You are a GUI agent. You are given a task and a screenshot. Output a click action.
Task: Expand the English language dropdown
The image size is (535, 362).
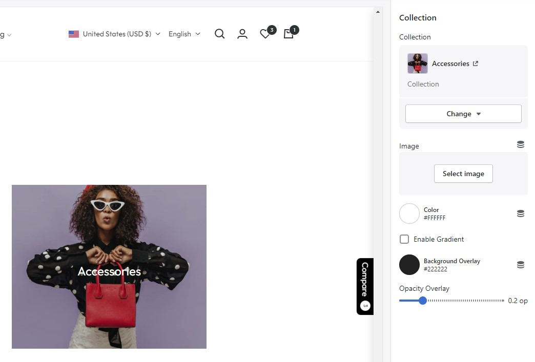pyautogui.click(x=184, y=34)
